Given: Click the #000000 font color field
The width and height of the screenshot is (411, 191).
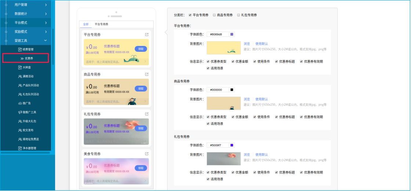Looking at the screenshot, I should (218, 90).
